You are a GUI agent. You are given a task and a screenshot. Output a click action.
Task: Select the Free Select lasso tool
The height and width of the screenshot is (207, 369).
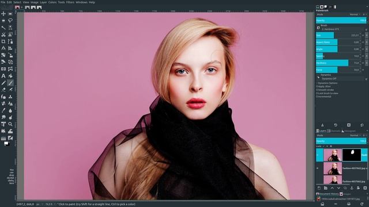(10, 21)
